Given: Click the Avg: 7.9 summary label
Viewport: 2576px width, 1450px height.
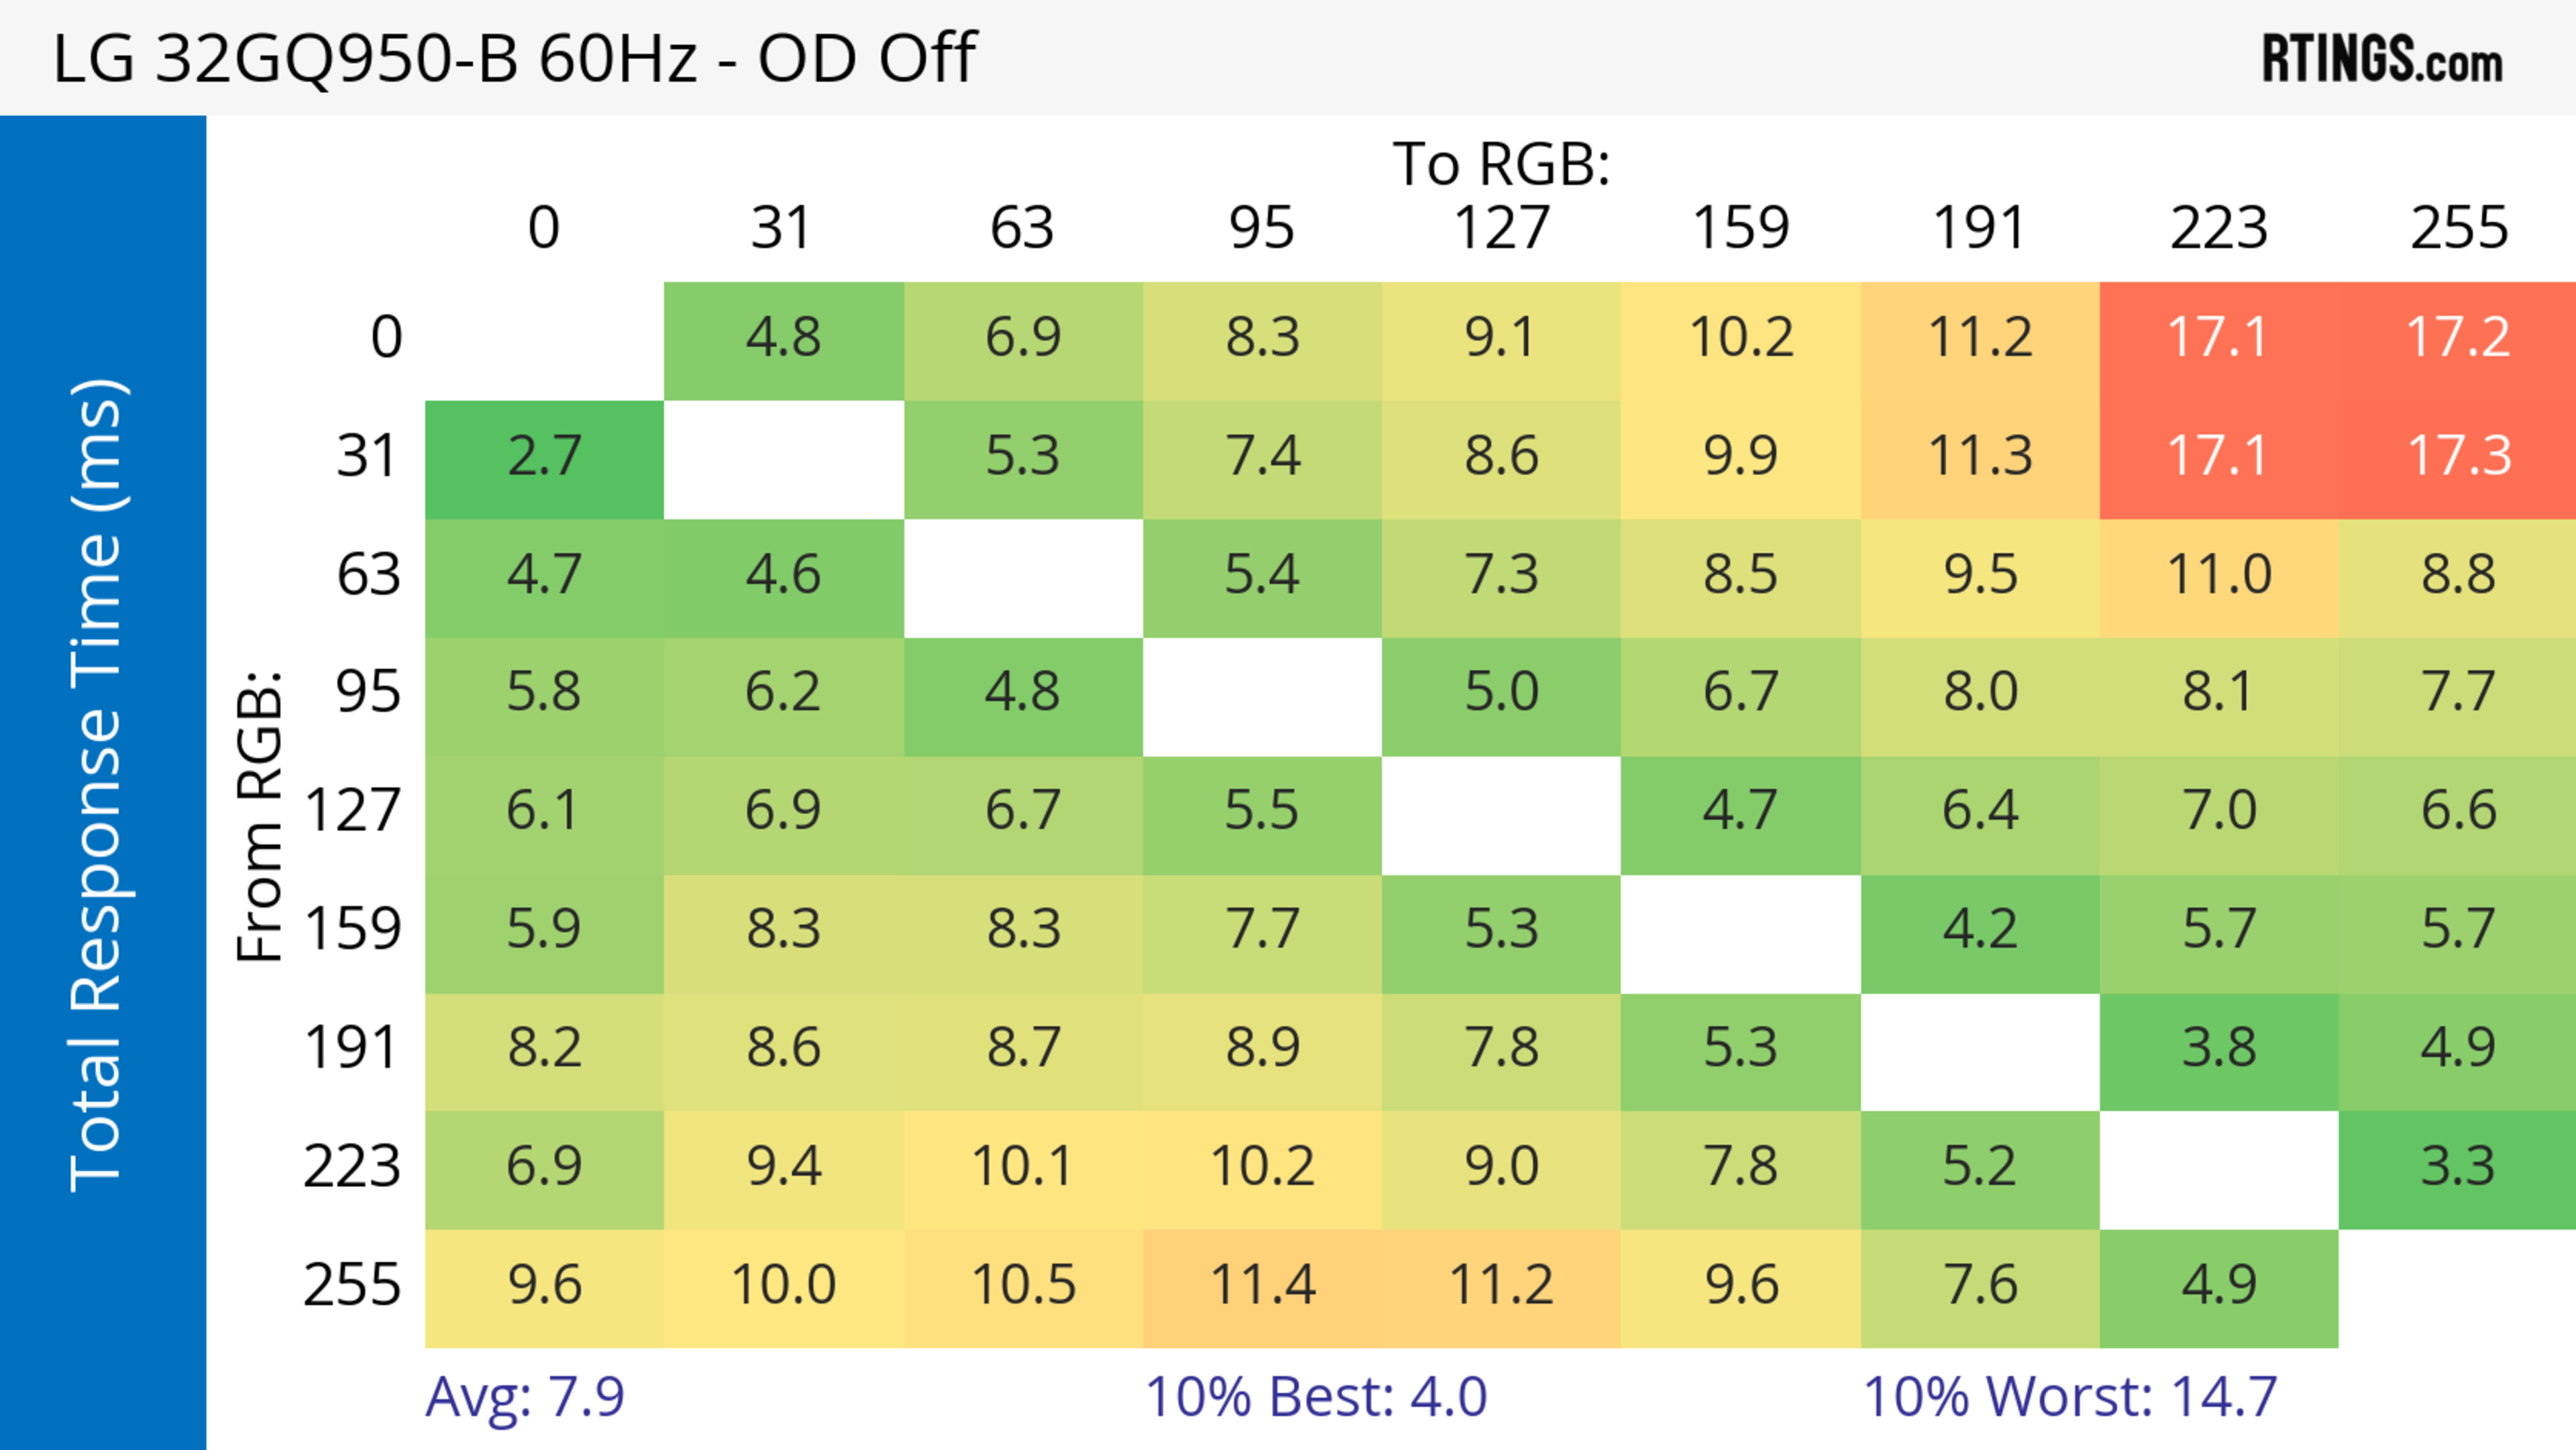Looking at the screenshot, I should point(525,1397).
